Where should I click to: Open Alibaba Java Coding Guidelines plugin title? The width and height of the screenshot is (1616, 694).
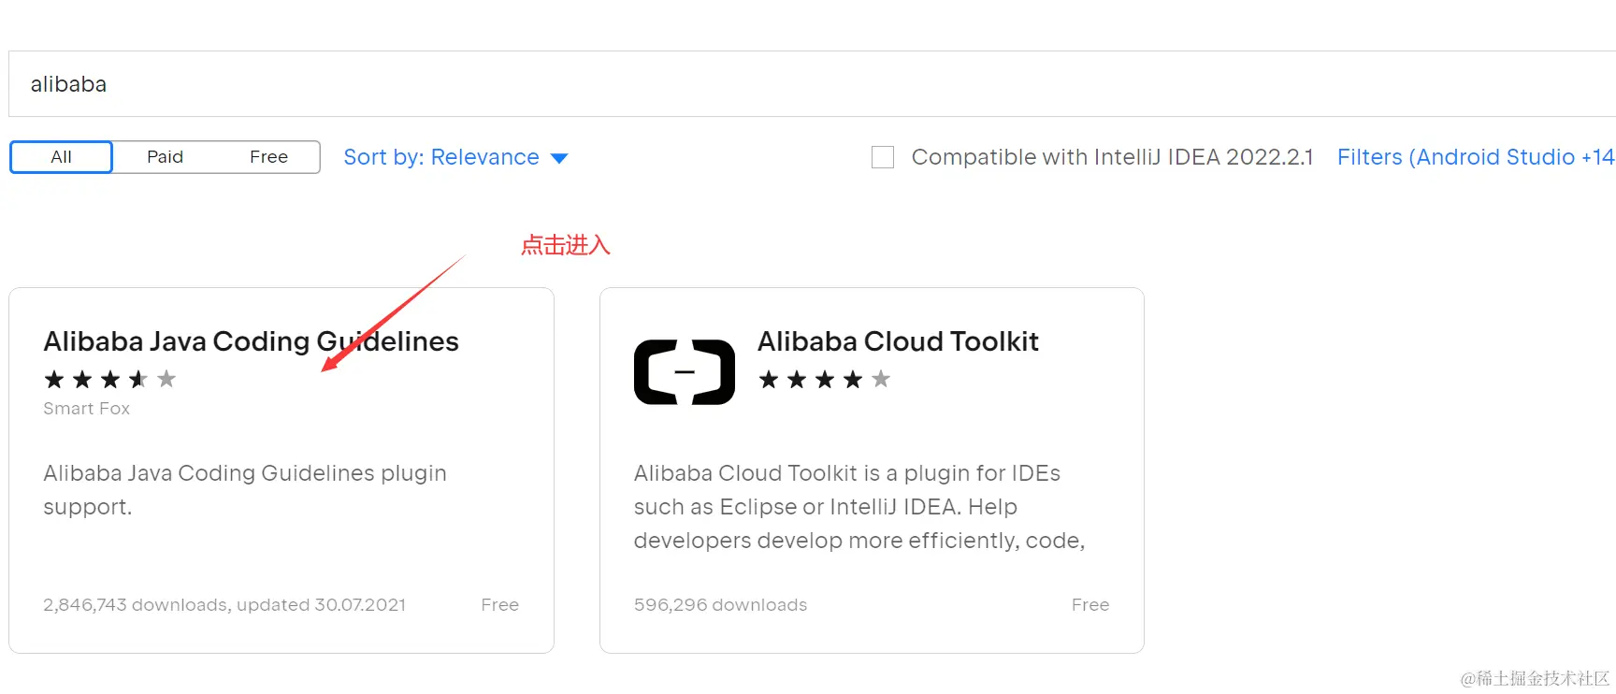coord(251,341)
